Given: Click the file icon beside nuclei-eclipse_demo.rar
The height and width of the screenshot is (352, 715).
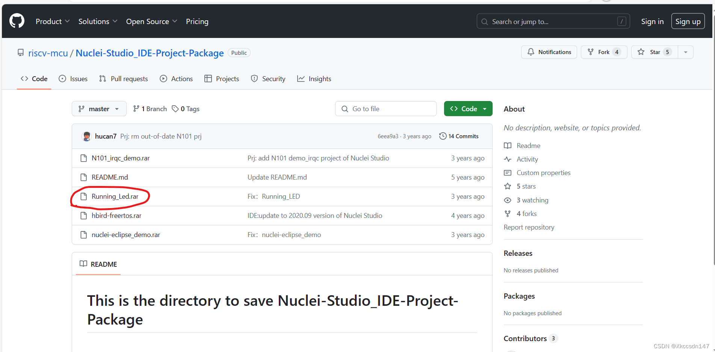Looking at the screenshot, I should coord(84,235).
